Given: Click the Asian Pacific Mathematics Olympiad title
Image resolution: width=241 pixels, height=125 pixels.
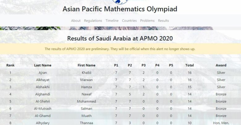Looking at the screenshot, I should [x=120, y=9].
